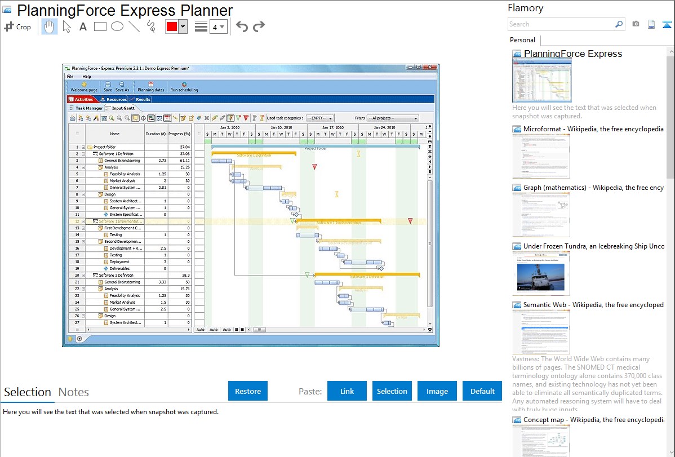Click the snapshot icon beside Microformat title
The image size is (675, 457).
(517, 129)
